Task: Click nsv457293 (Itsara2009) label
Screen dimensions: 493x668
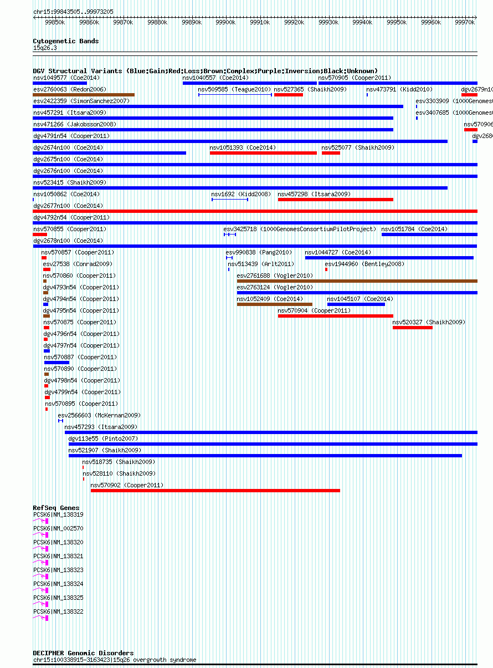Action: [x=101, y=427]
